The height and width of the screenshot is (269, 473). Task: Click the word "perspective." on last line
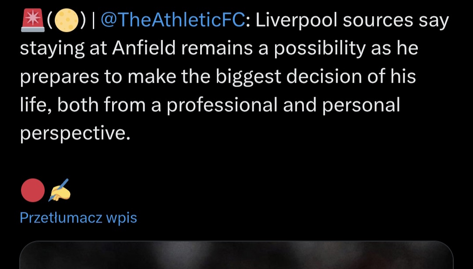(75, 133)
